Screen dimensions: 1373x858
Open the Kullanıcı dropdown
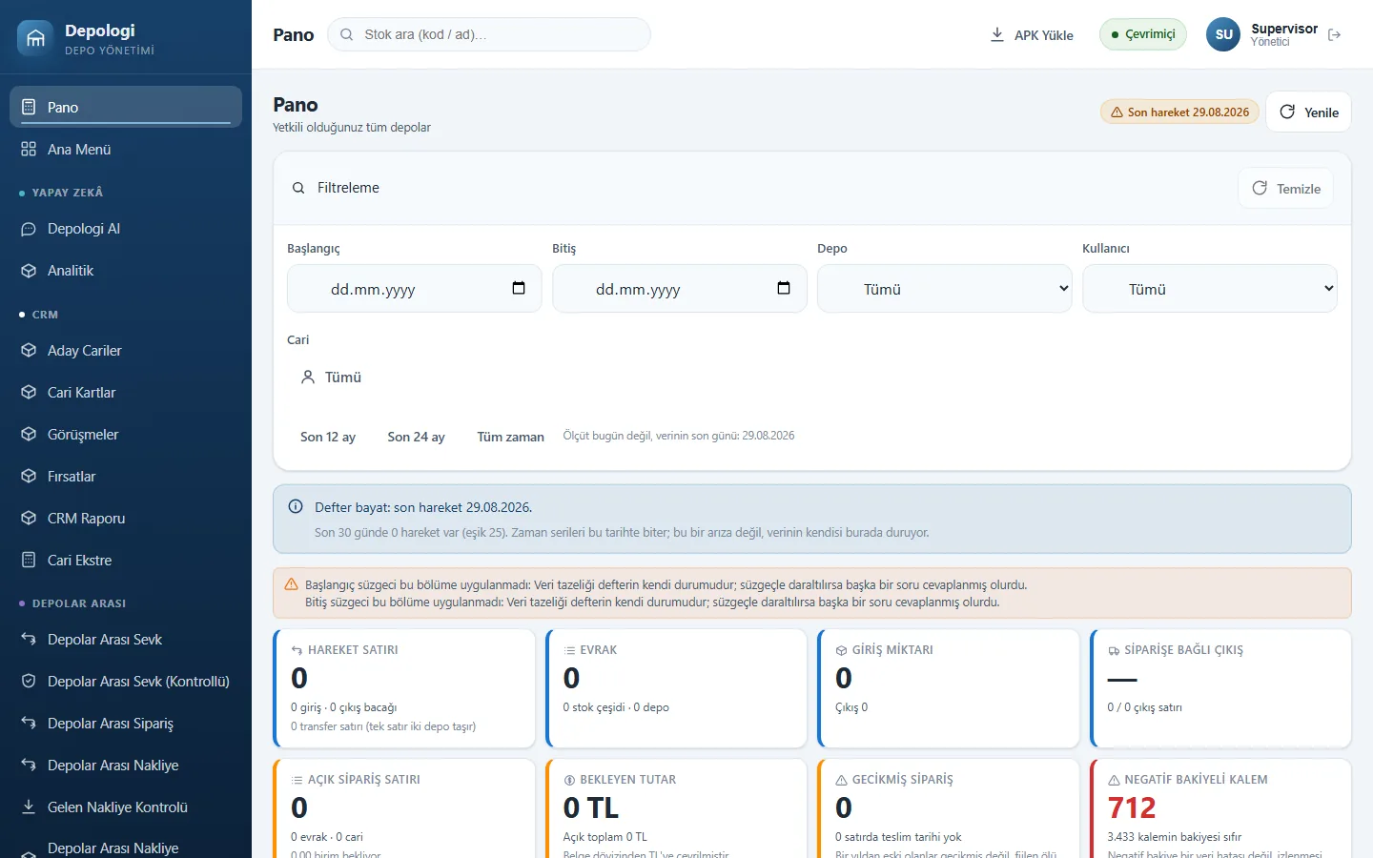[x=1210, y=289]
